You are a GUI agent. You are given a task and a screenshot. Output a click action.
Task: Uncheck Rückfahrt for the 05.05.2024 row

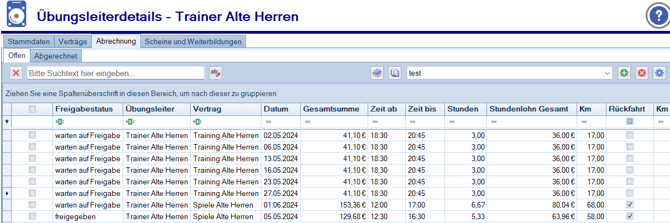(x=630, y=216)
